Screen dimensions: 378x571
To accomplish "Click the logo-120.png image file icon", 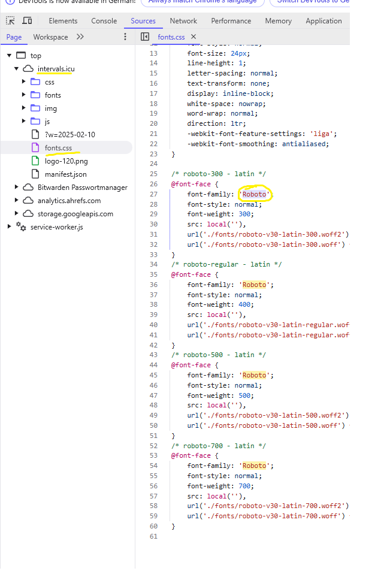I will click(x=35, y=161).
